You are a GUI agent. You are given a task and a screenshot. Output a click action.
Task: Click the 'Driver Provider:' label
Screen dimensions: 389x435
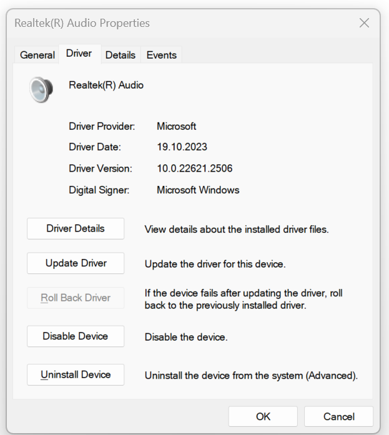tap(102, 127)
